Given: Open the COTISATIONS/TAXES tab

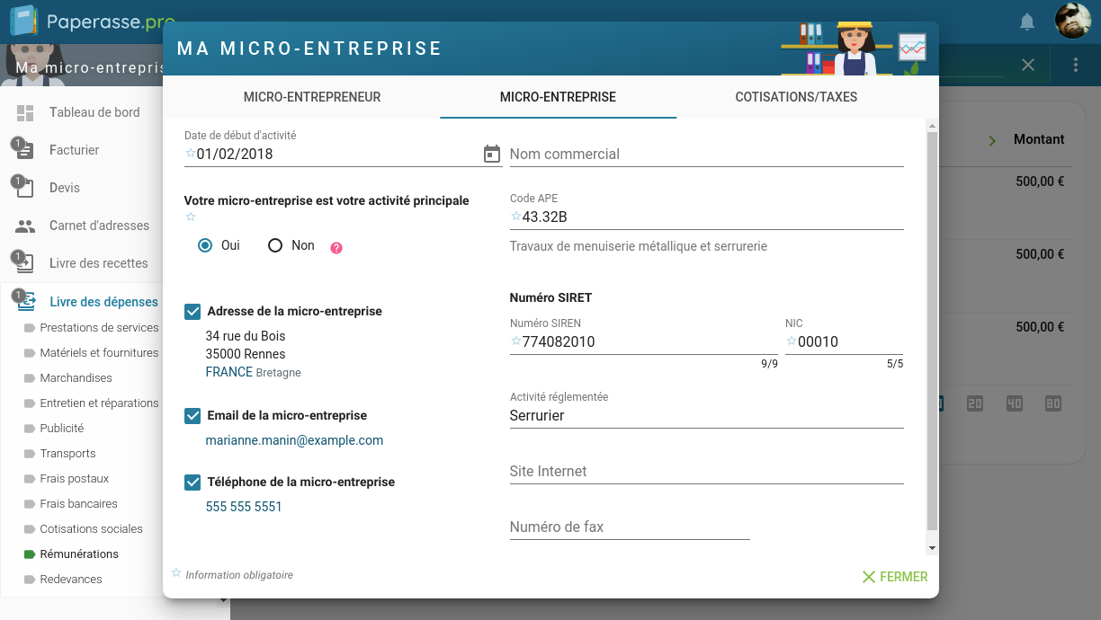Looking at the screenshot, I should pyautogui.click(x=795, y=95).
